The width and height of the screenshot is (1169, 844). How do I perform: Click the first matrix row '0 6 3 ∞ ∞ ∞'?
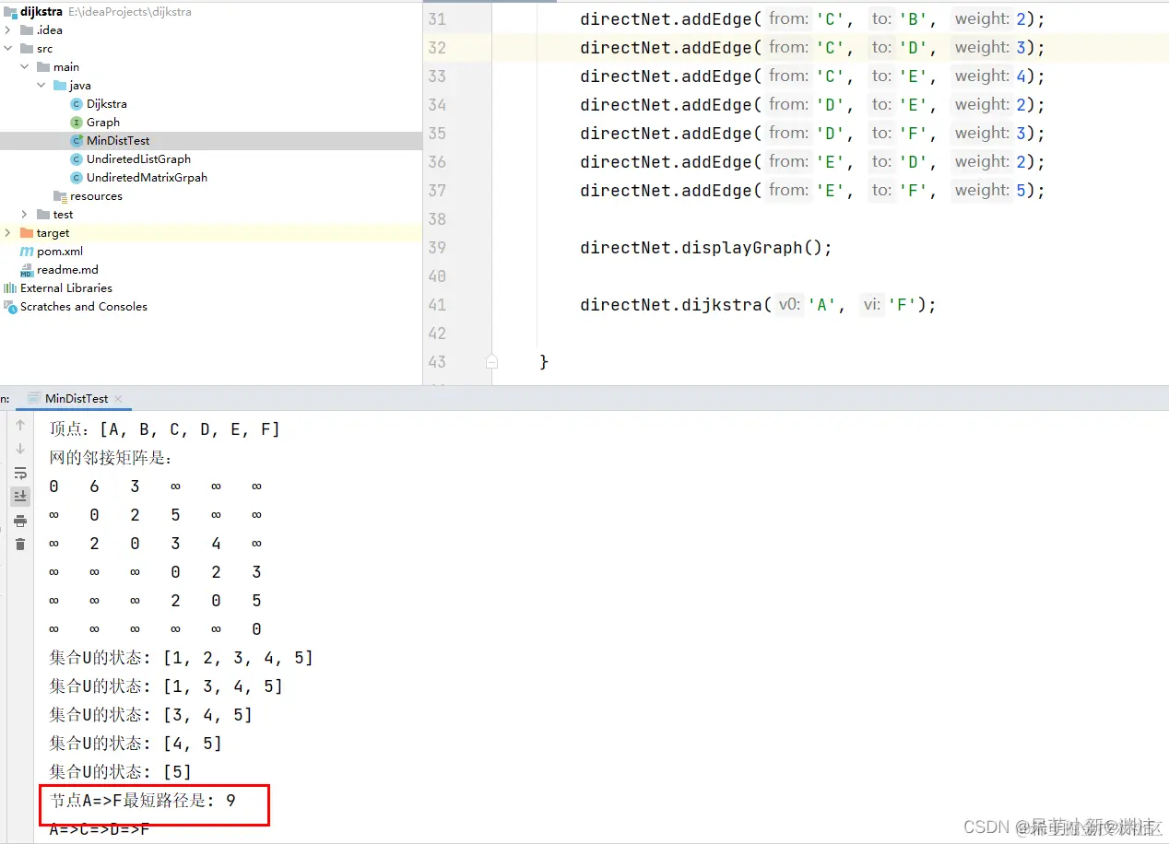(156, 486)
